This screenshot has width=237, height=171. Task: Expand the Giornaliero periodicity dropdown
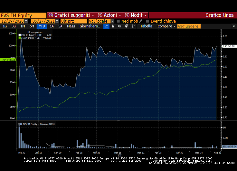coord(90,26)
